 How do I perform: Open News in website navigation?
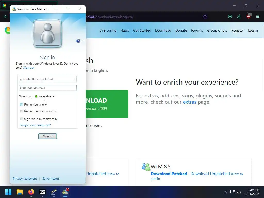[125, 30]
